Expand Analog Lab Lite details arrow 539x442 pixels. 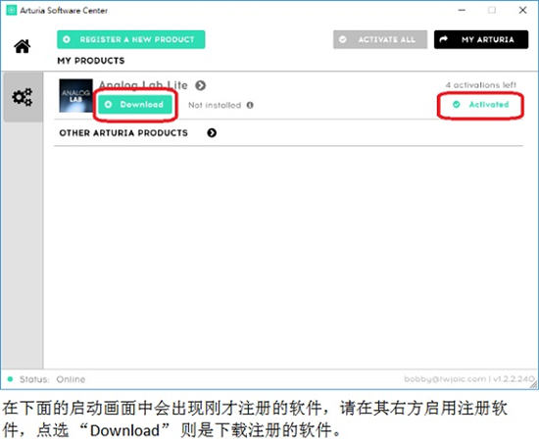[x=200, y=85]
